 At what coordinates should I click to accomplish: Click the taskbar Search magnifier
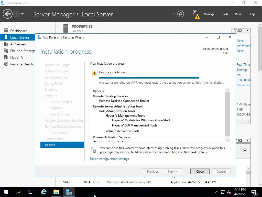[x=18, y=192]
